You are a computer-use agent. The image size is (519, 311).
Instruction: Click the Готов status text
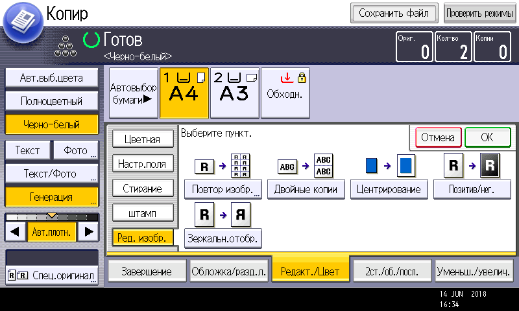(123, 40)
